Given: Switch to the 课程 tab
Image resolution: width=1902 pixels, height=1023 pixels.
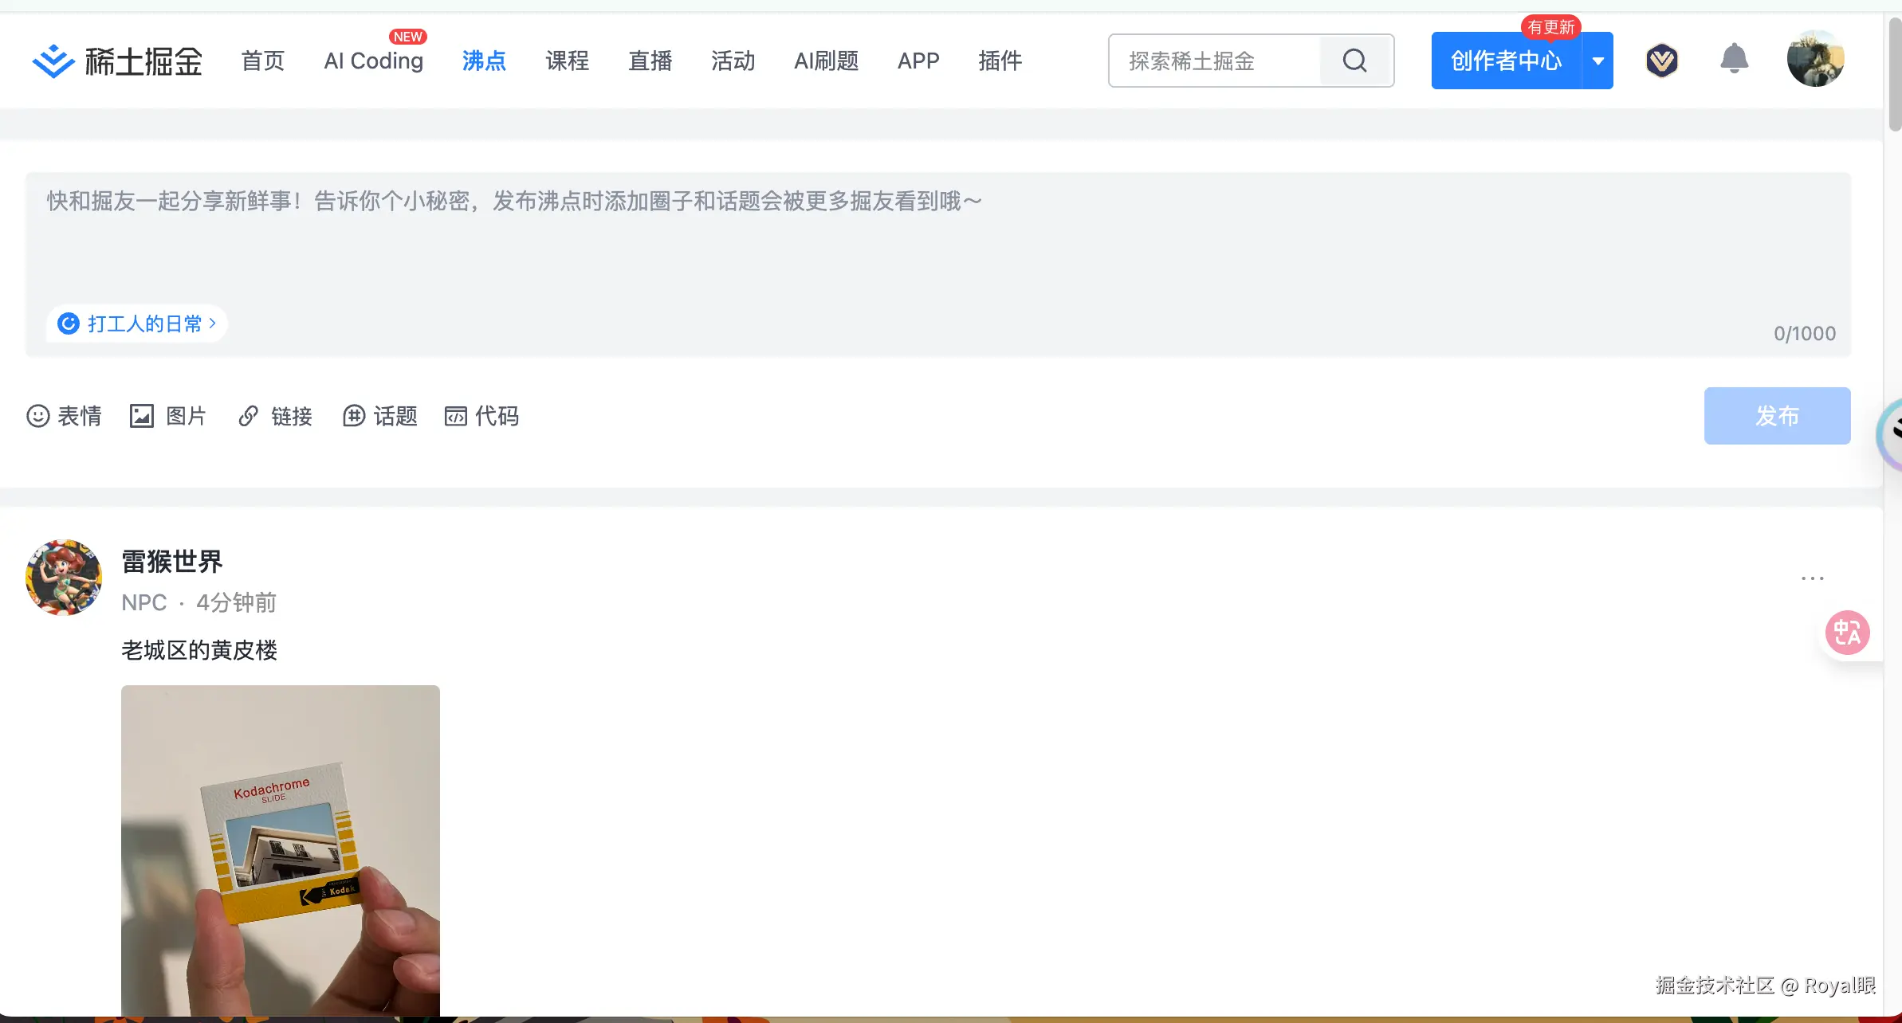Looking at the screenshot, I should pyautogui.click(x=567, y=61).
